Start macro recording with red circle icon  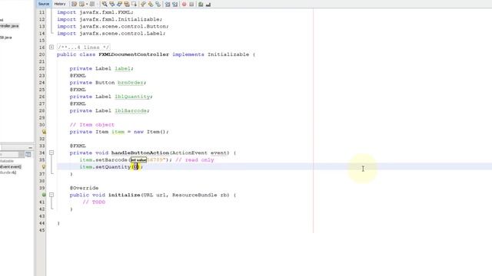click(x=184, y=4)
